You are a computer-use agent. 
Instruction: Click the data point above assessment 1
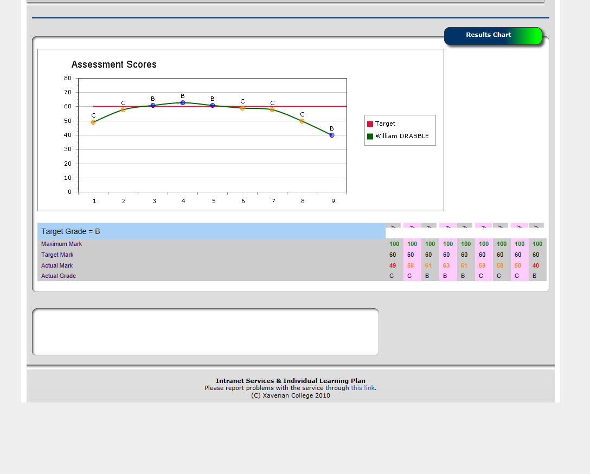(93, 122)
